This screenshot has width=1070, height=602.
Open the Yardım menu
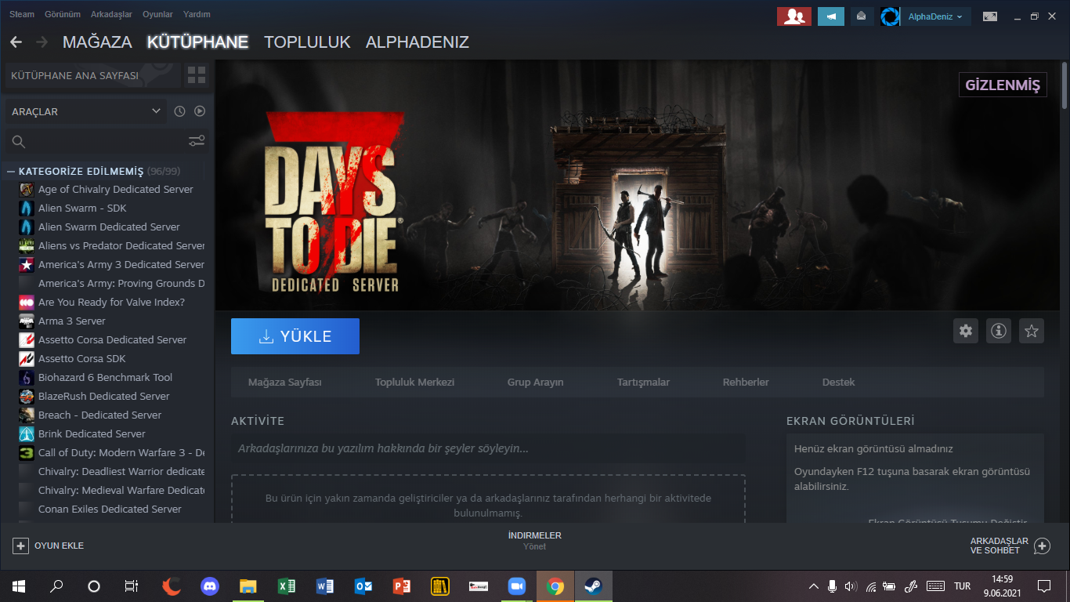coord(197,14)
